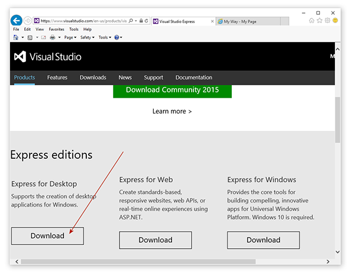Open the Help menu

88,29
